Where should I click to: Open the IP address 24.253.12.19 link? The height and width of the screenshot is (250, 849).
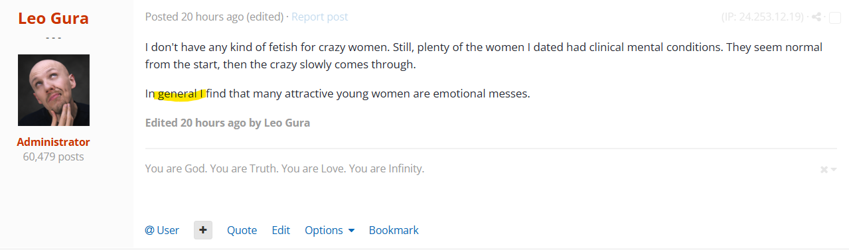(x=763, y=17)
